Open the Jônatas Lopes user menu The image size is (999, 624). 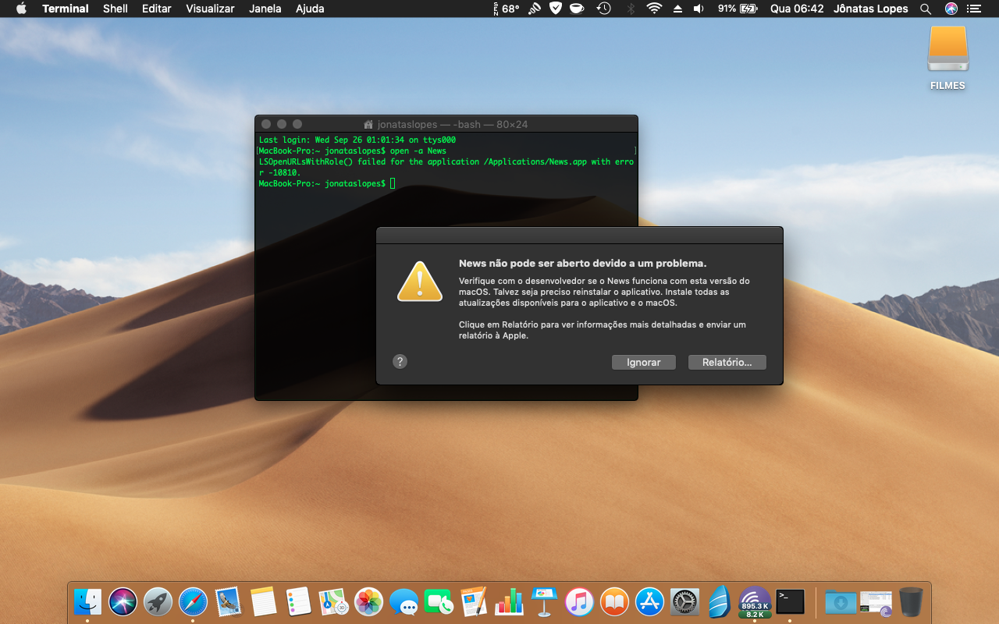[870, 9]
